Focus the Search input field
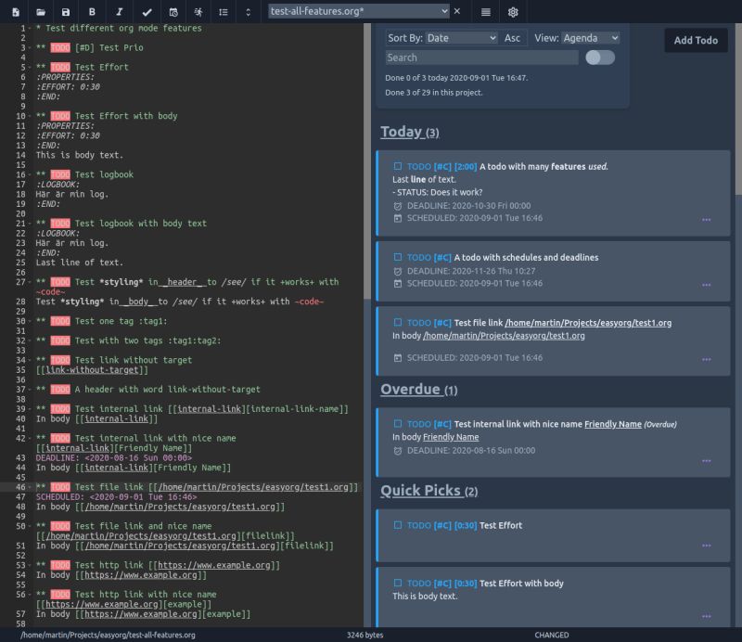Image resolution: width=742 pixels, height=642 pixels. point(481,58)
